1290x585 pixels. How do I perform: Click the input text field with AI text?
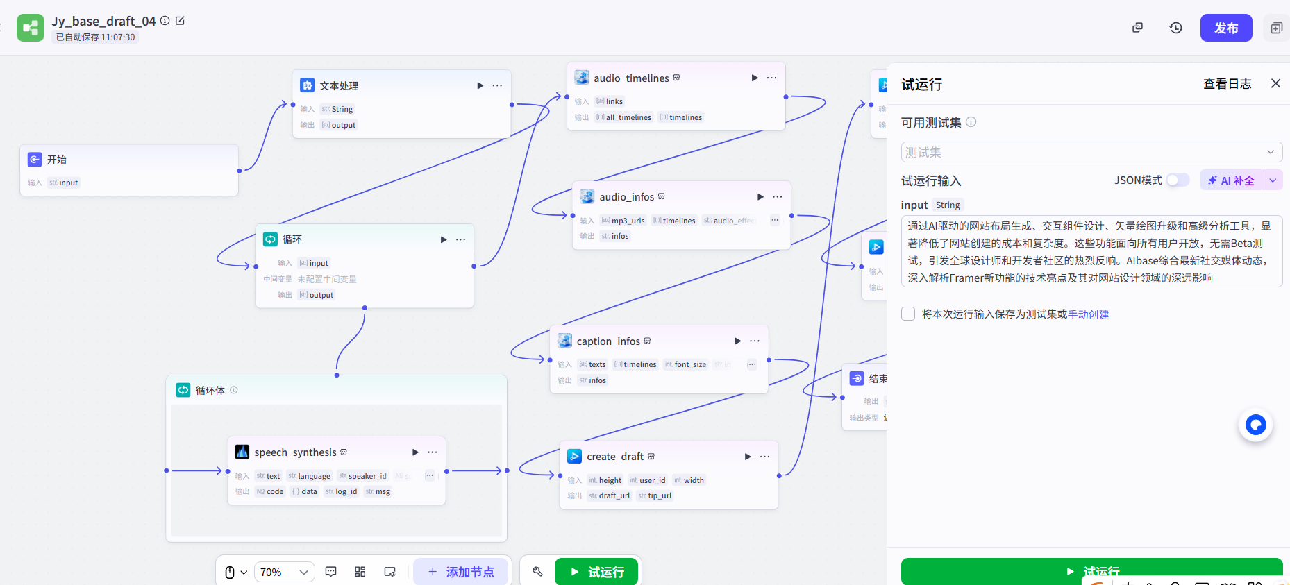[x=1091, y=251]
